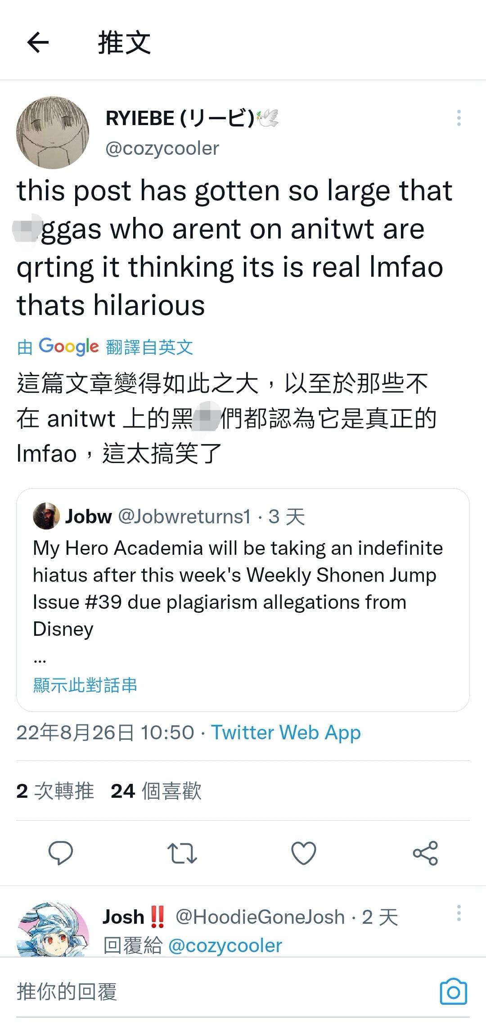Tap the retweet arrows icon
Screen dimensions: 486x1025
point(182,853)
